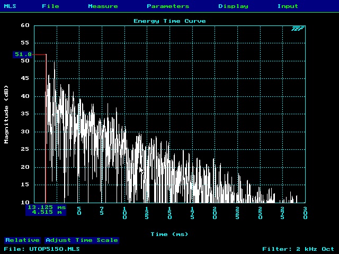The width and height of the screenshot is (339, 254).
Task: Click the Magnitude (dB) axis label
Action: (6, 114)
